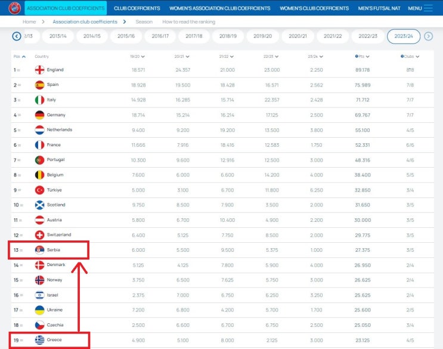Open the Club Coefficients tab
The width and height of the screenshot is (443, 349).
pos(137,8)
